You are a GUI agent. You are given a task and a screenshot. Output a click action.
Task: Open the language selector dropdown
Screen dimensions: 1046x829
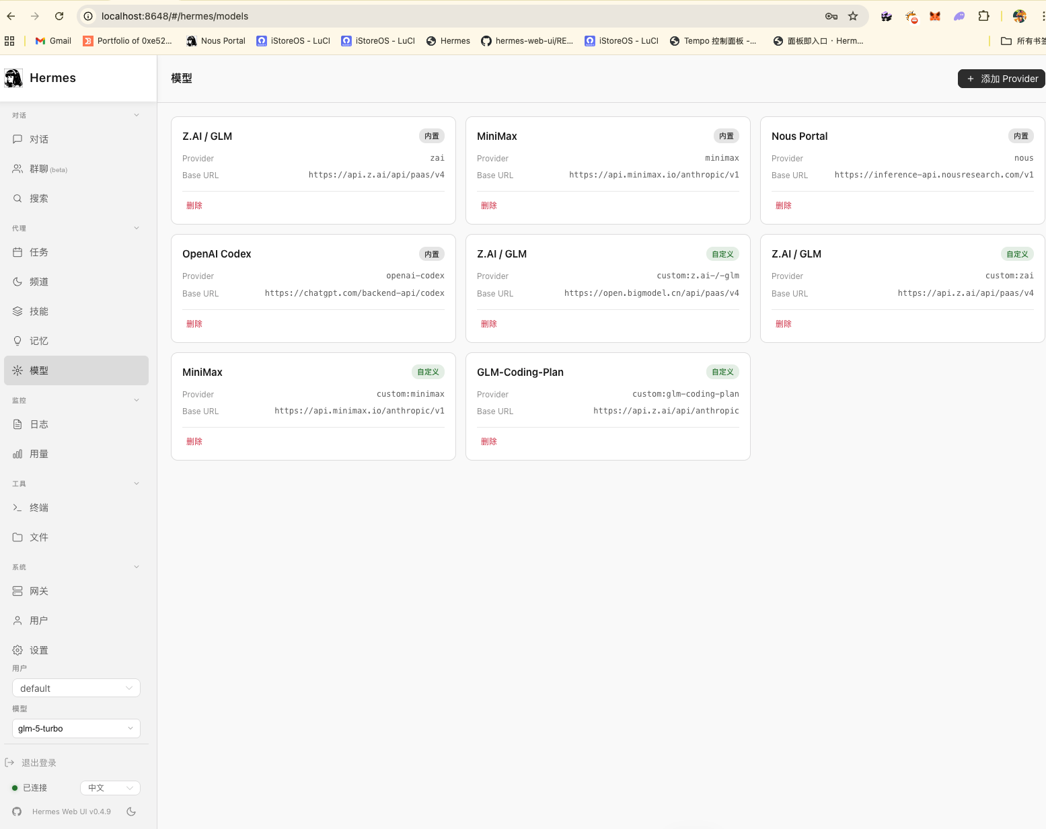110,787
